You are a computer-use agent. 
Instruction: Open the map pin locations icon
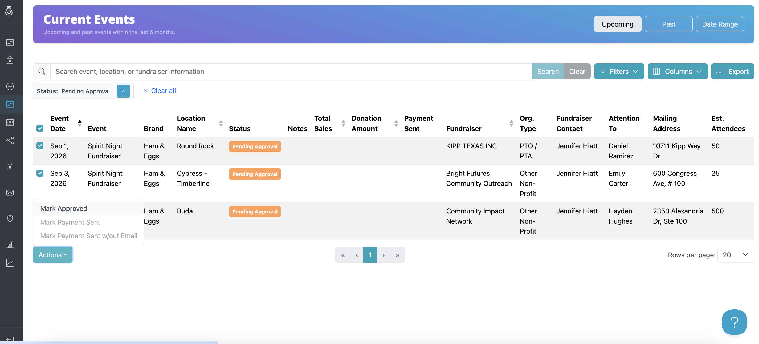coord(10,219)
